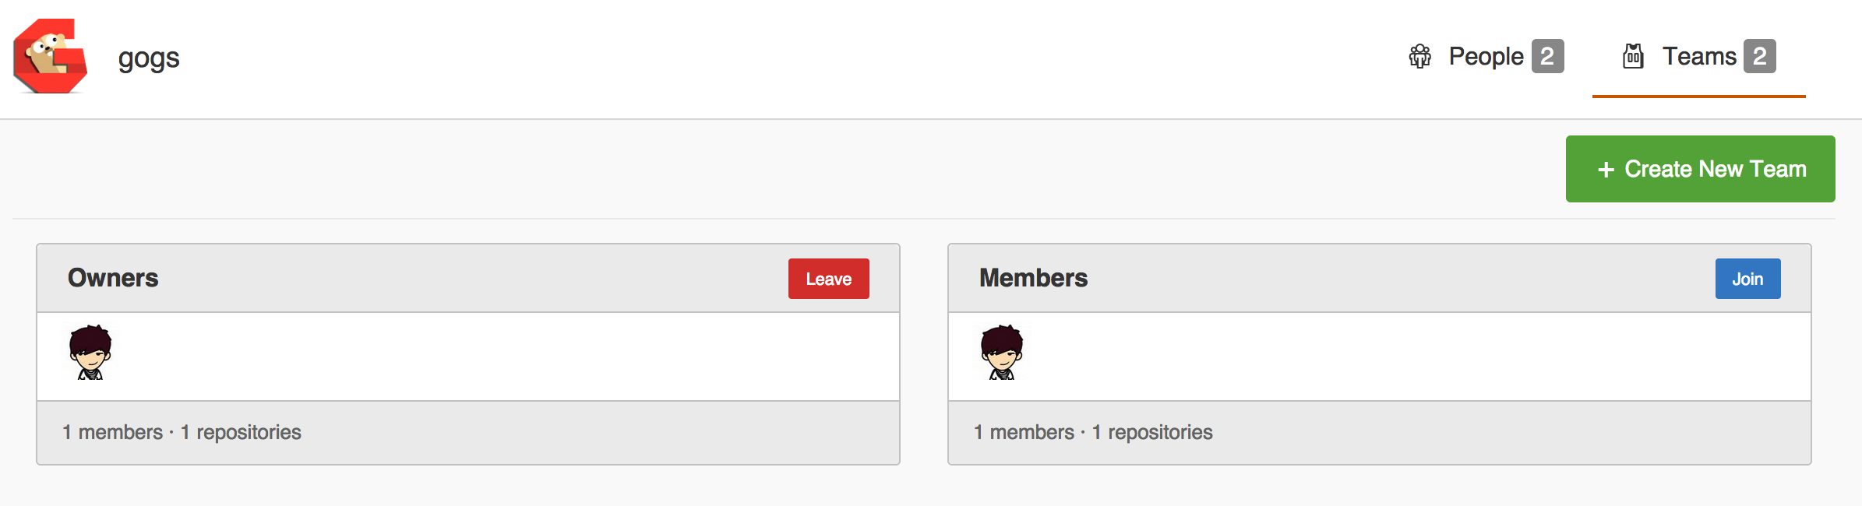Click the plus icon on Create New Team

pos(1606,170)
